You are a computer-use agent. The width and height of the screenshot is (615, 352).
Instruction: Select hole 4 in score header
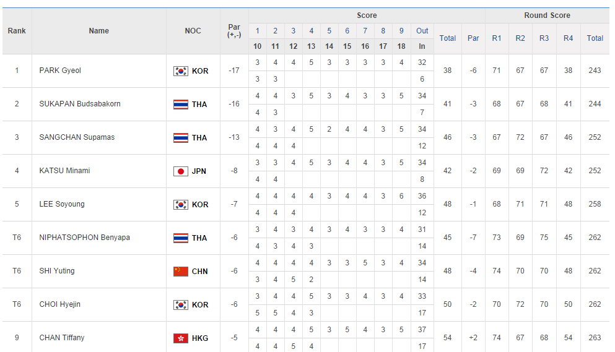(311, 31)
